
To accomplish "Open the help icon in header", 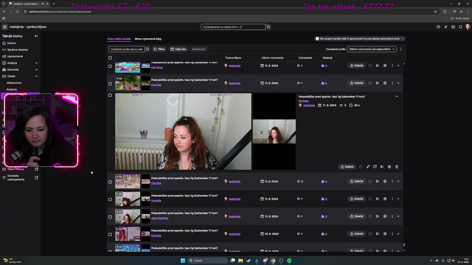I will (438, 27).
